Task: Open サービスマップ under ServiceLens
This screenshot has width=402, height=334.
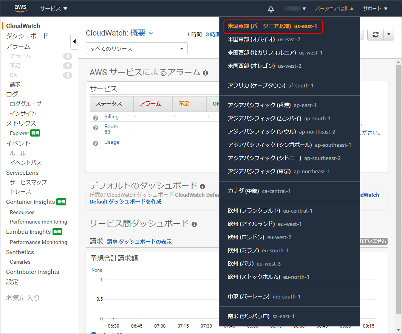Action: pos(28,182)
